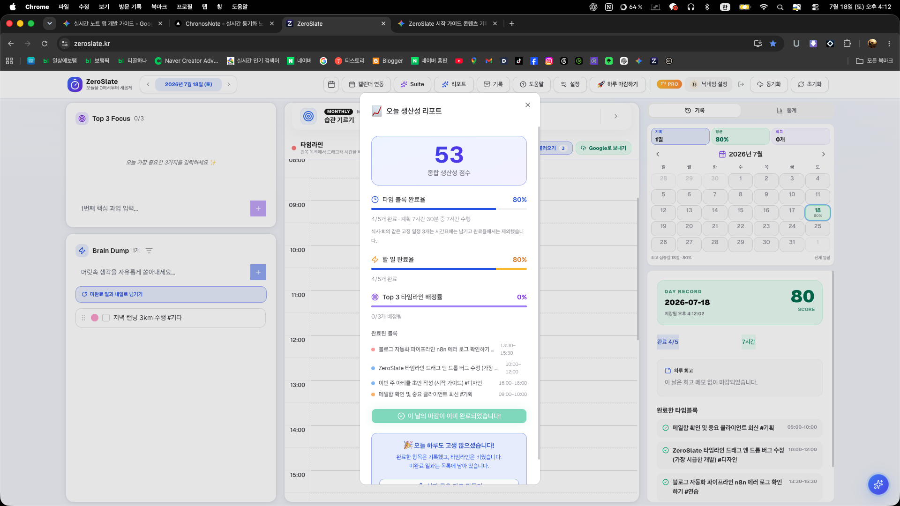Click Google로 보내기 button

(x=603, y=148)
